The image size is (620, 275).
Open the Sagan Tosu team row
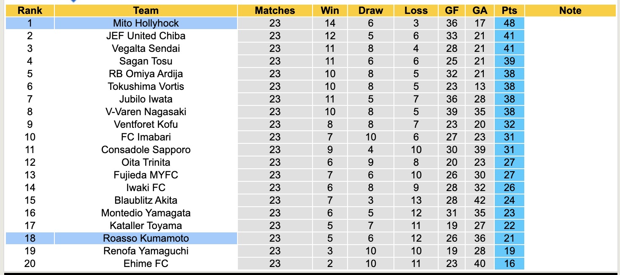click(x=146, y=61)
